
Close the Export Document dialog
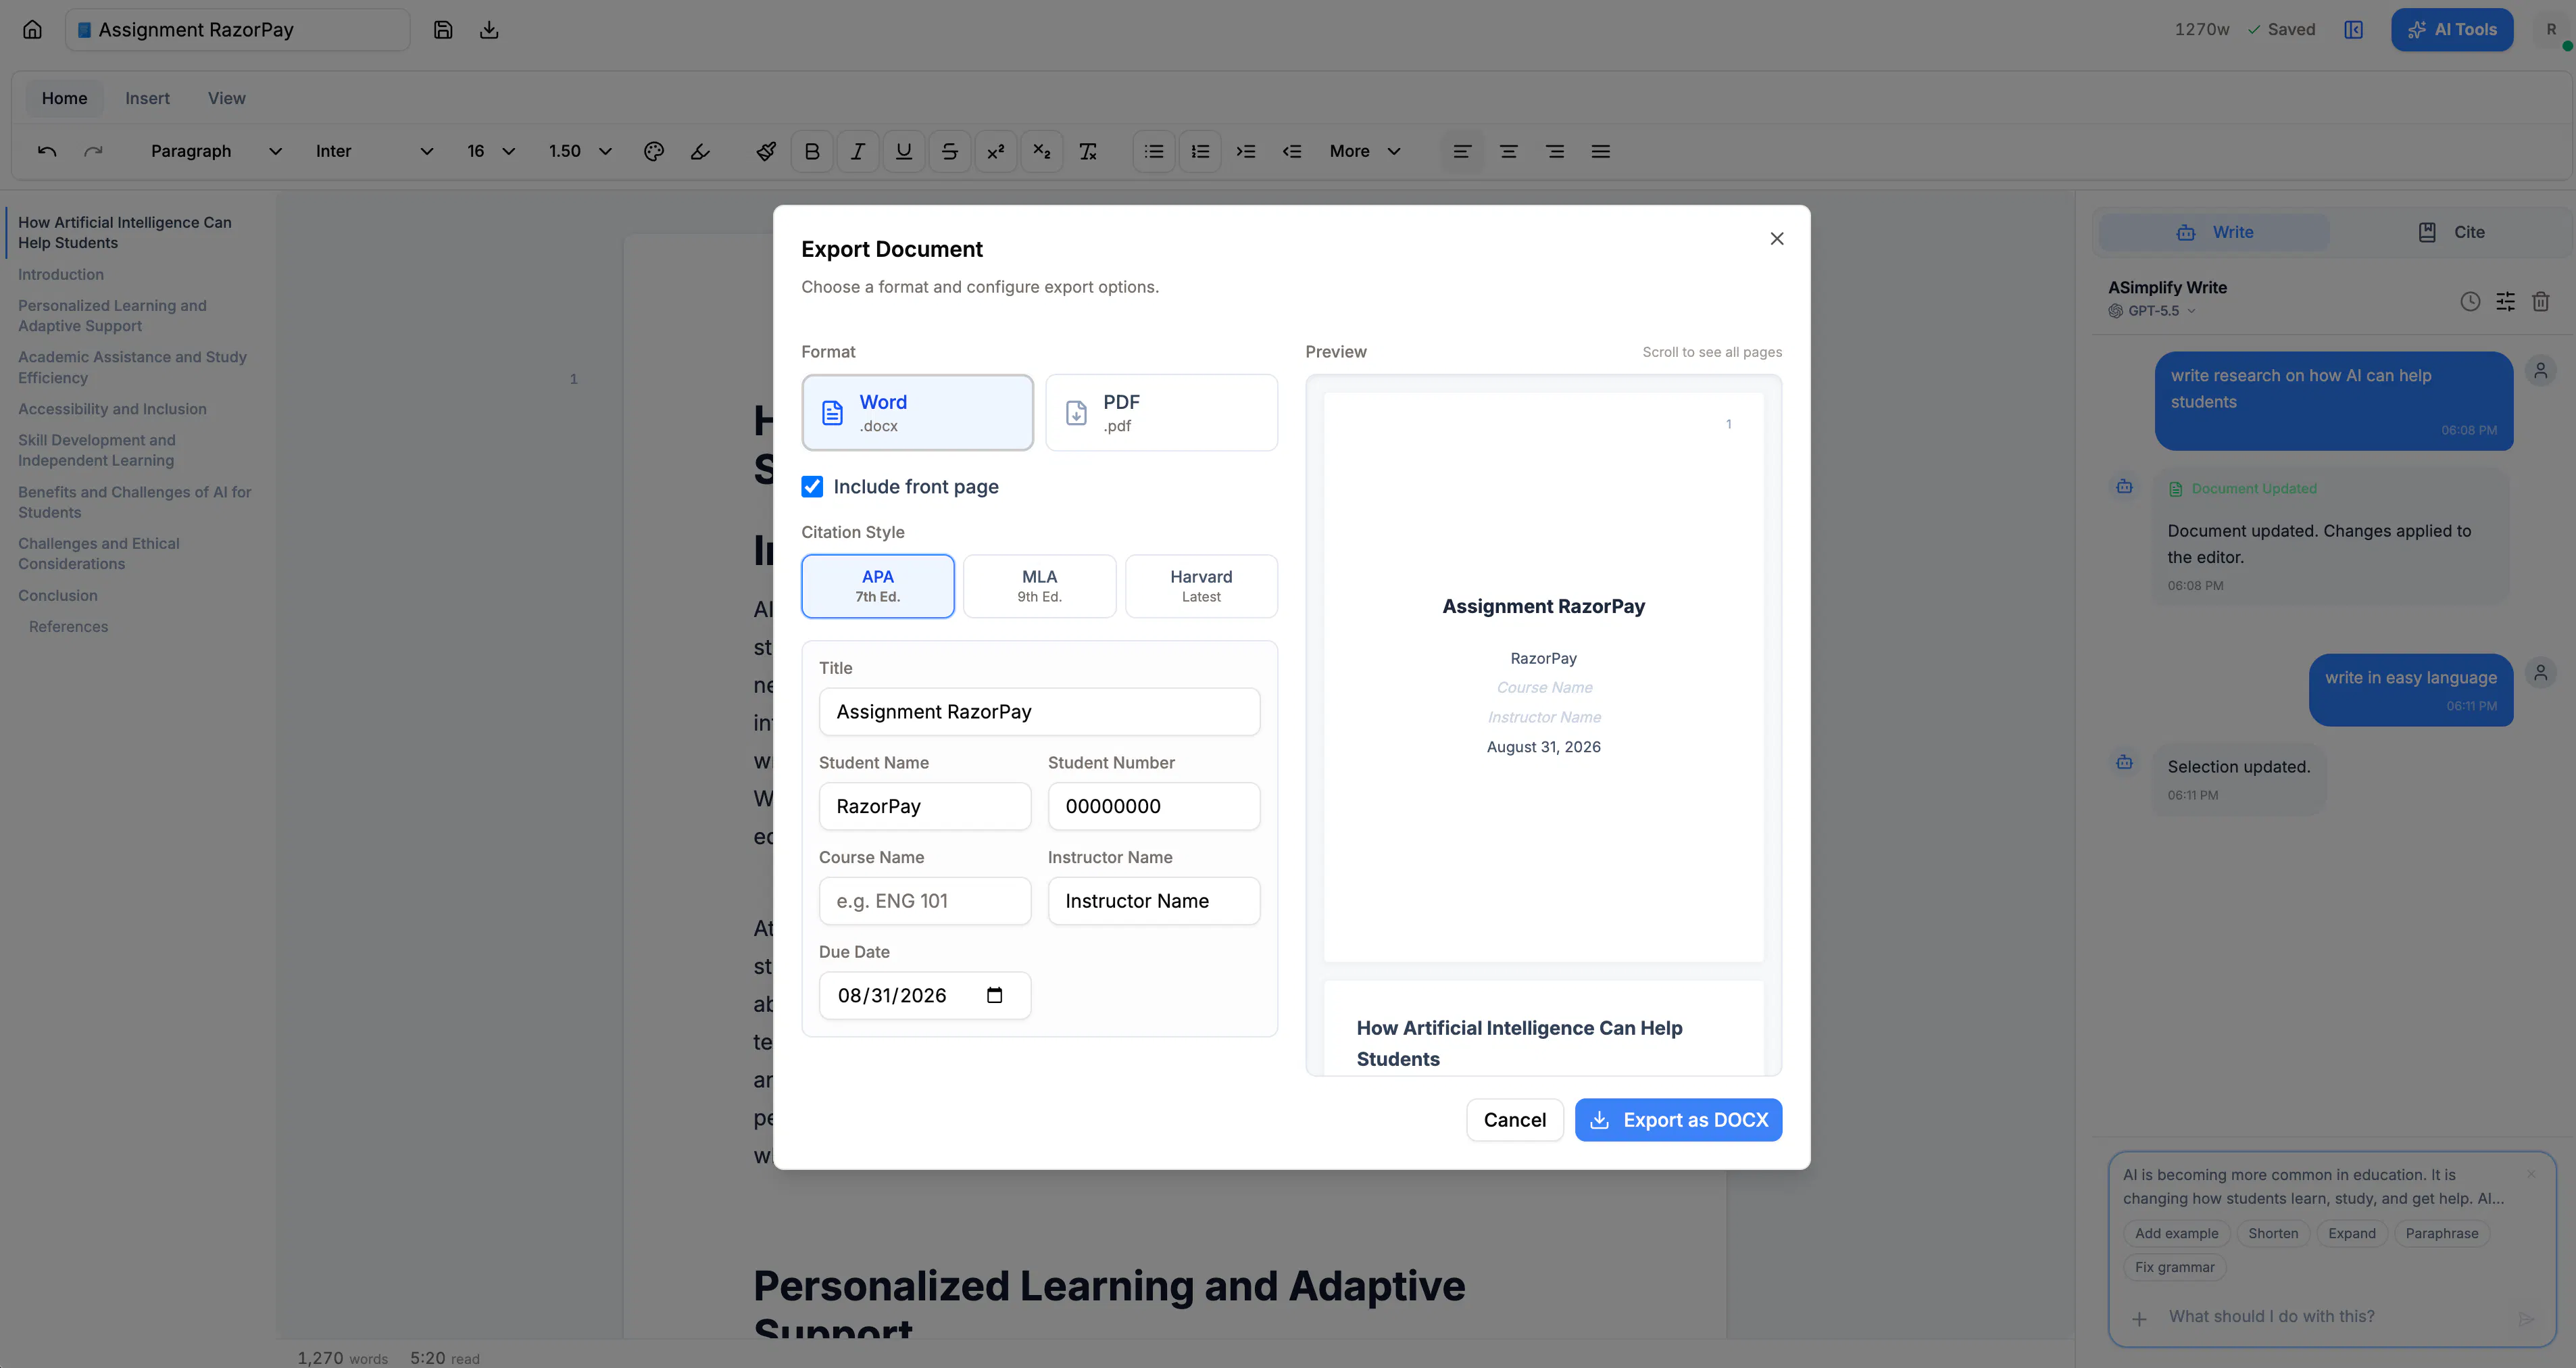1777,238
